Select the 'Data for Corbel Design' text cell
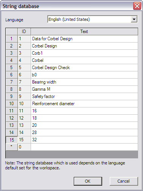 tap(84, 39)
